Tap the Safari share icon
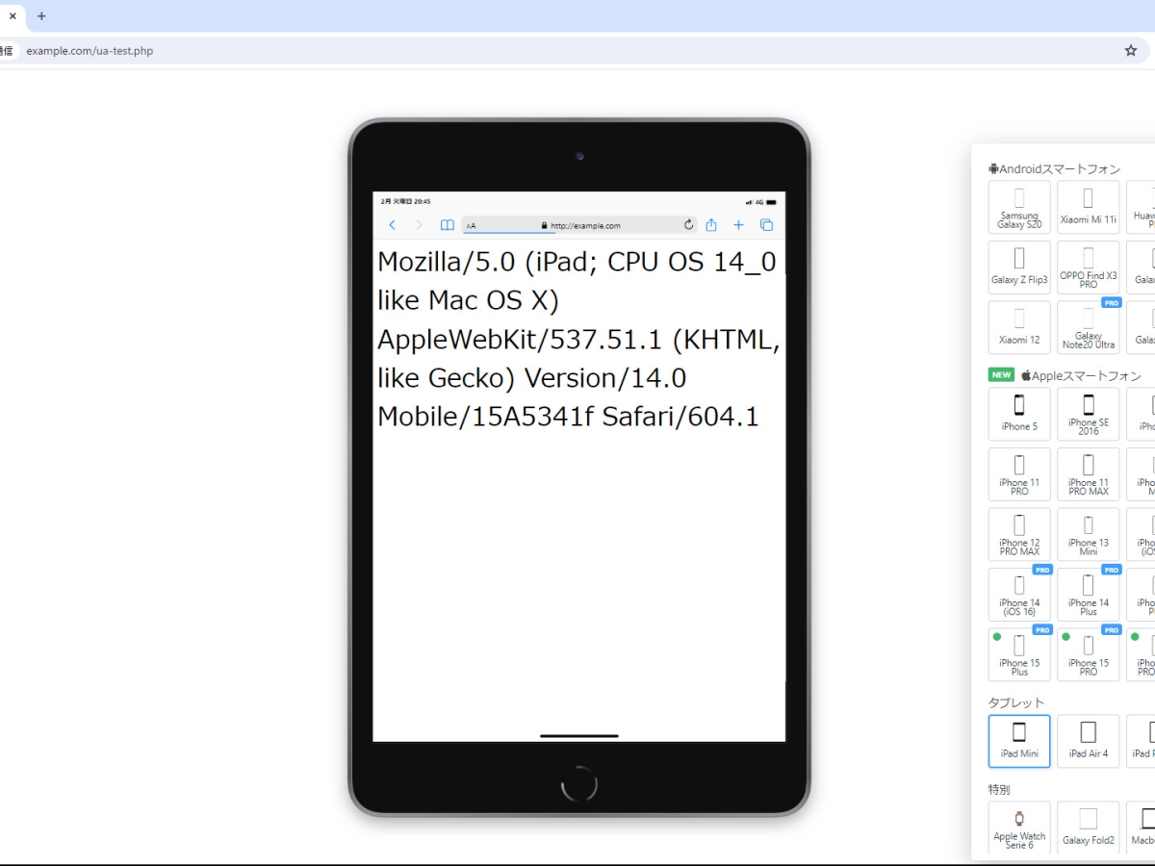This screenshot has width=1155, height=866. point(711,225)
